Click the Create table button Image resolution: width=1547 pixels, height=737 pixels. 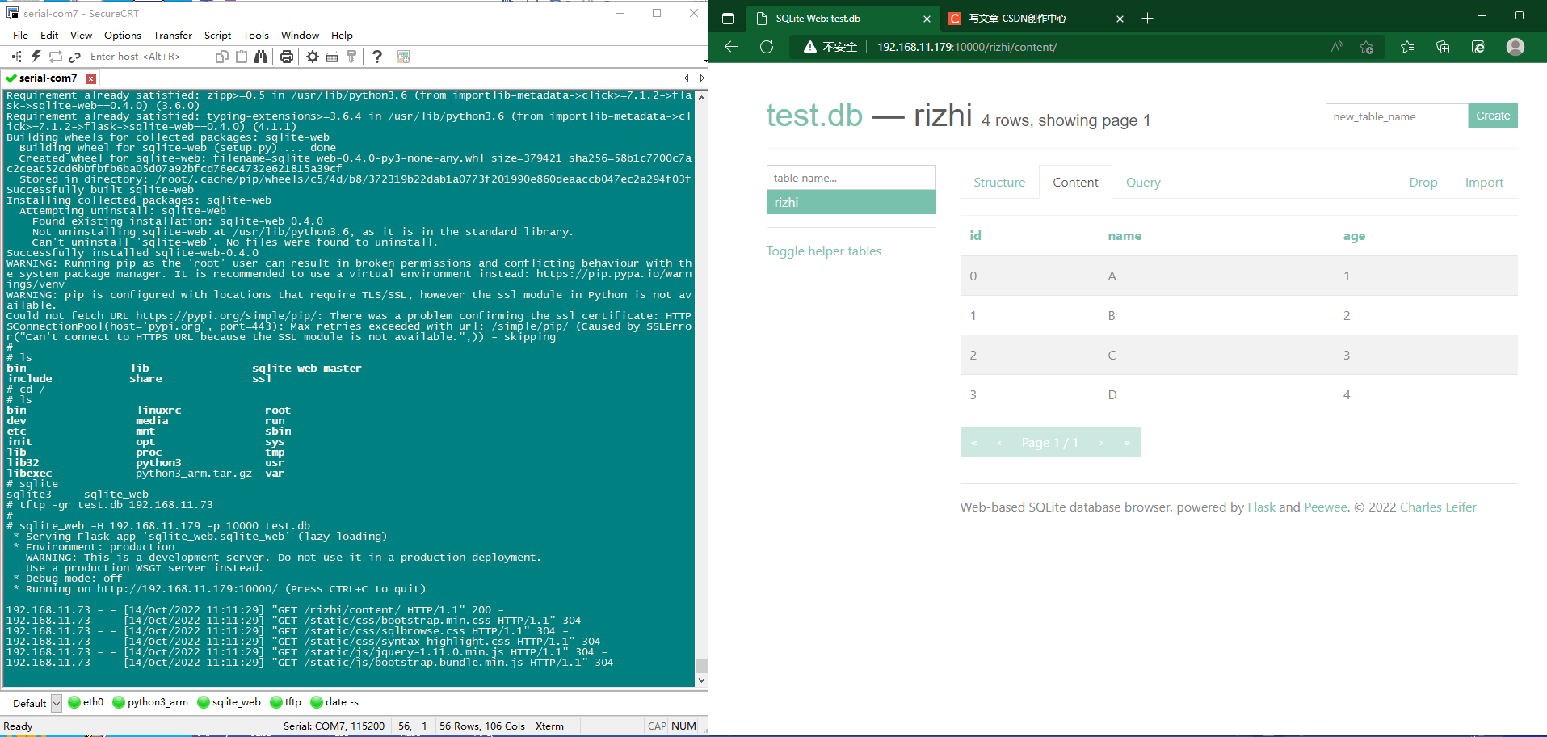(1492, 116)
